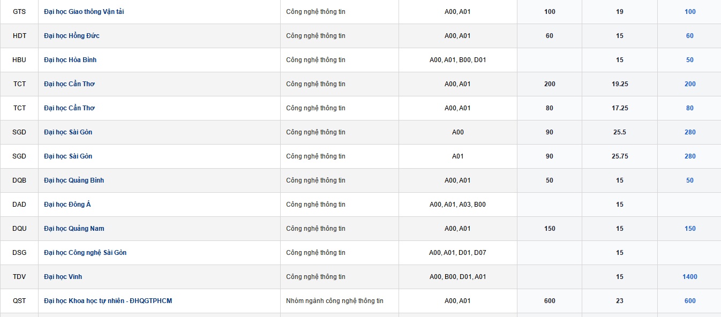Click the Đại học Vinh link
This screenshot has width=721, height=317.
pyautogui.click(x=63, y=277)
